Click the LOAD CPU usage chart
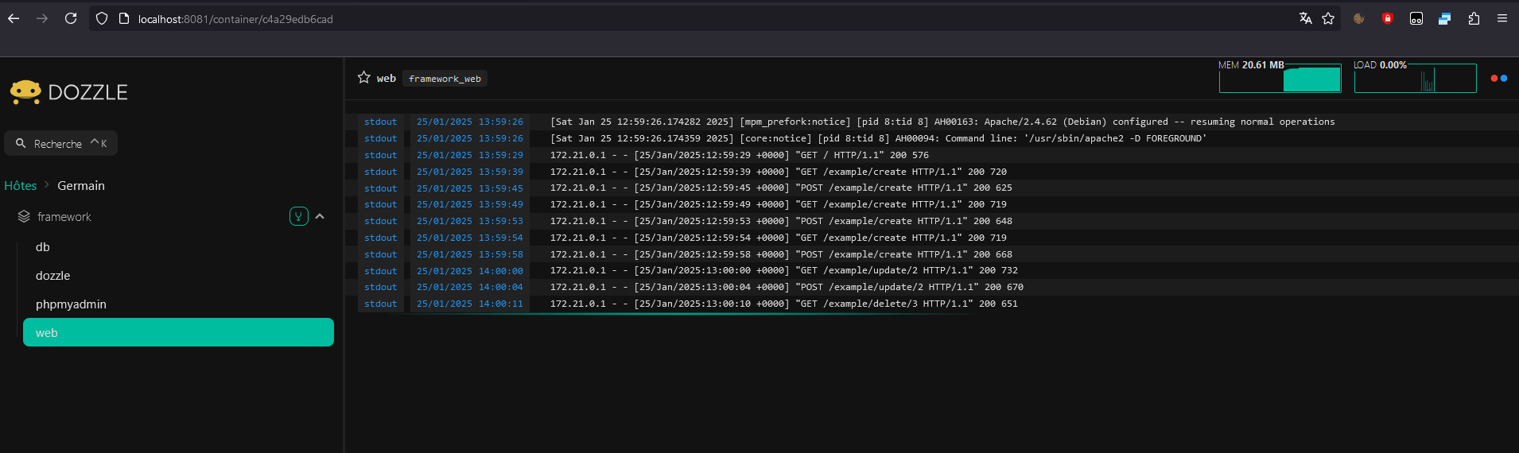The image size is (1519, 453). click(x=1415, y=77)
